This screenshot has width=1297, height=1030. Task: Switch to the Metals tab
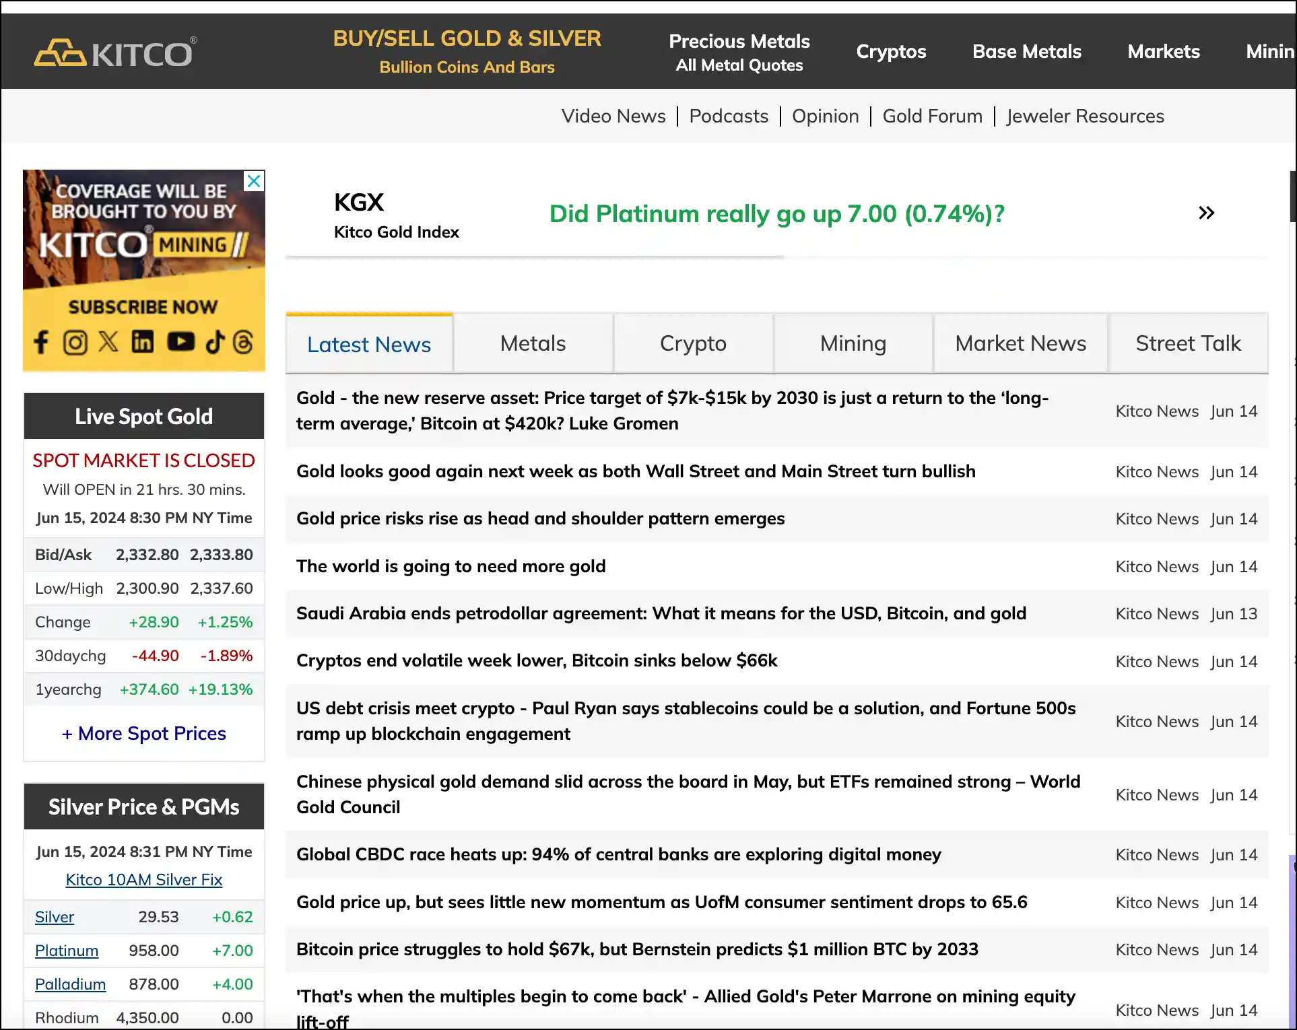[533, 343]
